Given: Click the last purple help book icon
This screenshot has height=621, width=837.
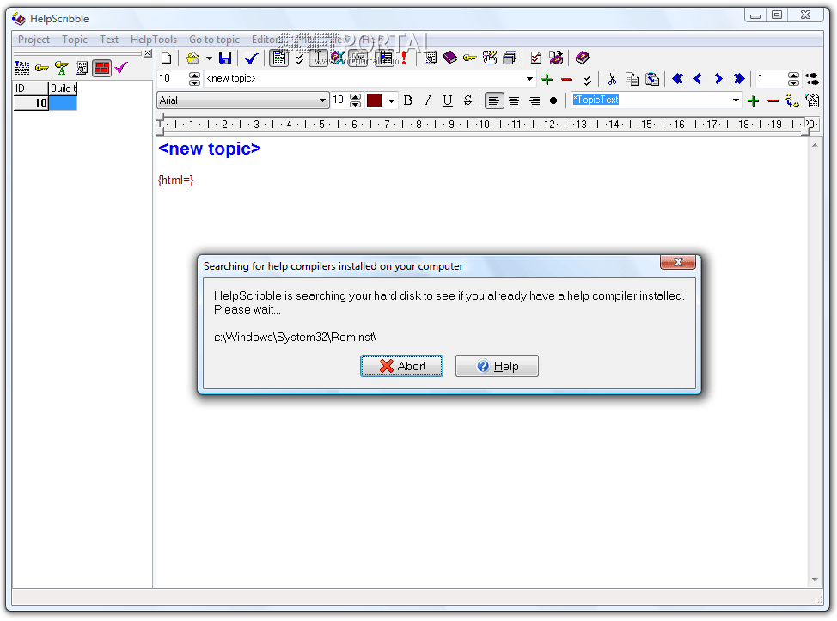Looking at the screenshot, I should pos(583,58).
